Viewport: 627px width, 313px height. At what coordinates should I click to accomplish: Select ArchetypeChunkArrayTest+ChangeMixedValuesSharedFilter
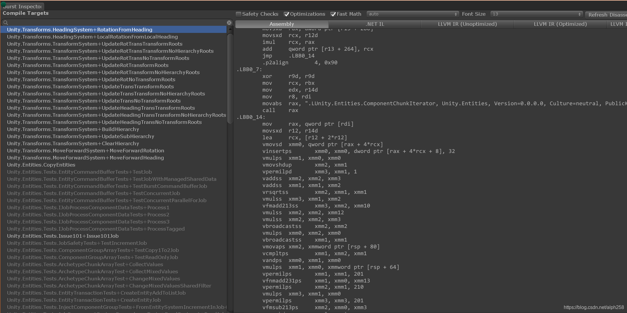click(113, 286)
